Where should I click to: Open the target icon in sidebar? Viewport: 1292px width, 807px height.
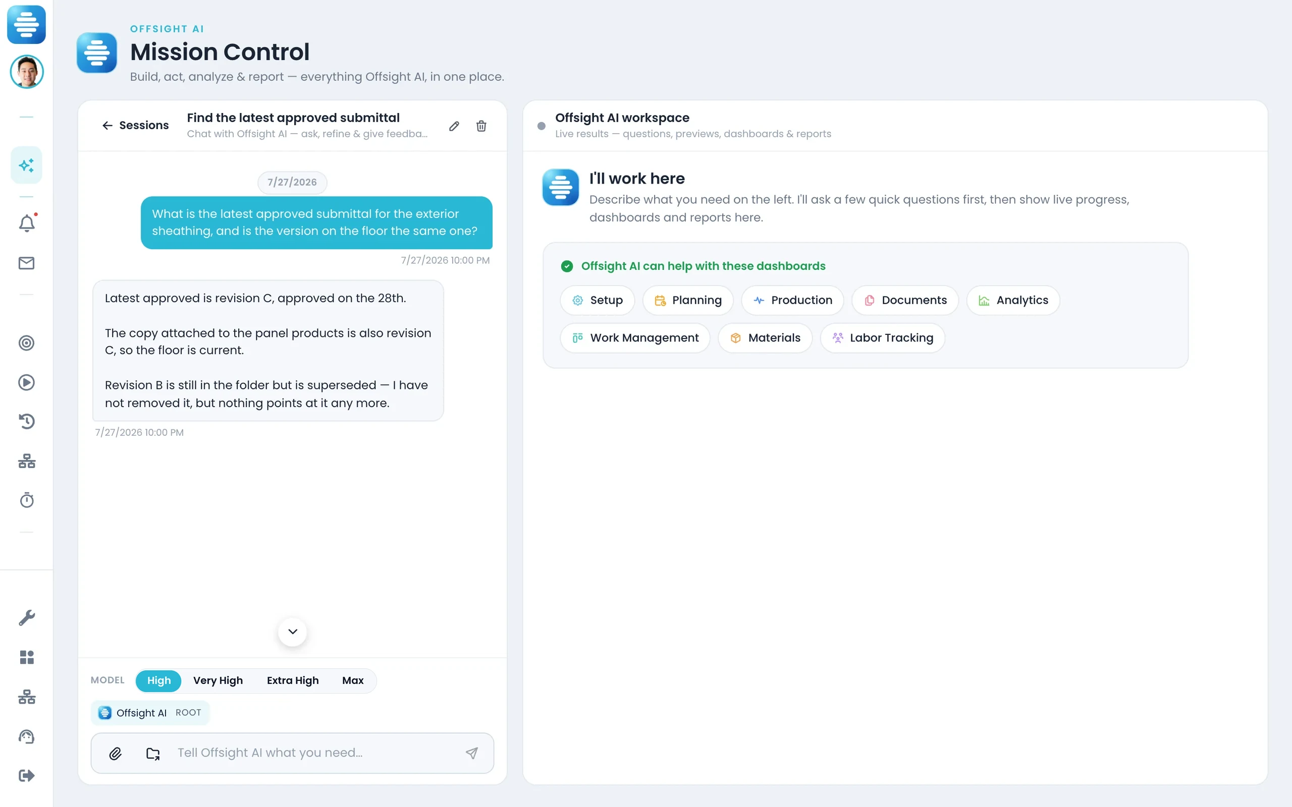tap(27, 342)
